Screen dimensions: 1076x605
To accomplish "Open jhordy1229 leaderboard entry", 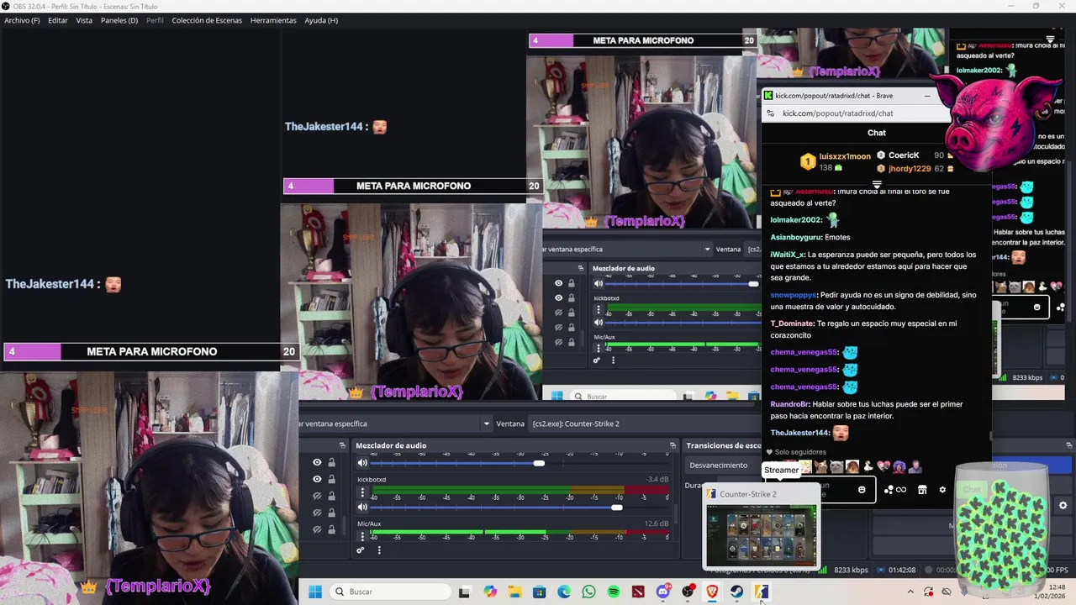I will (x=914, y=169).
